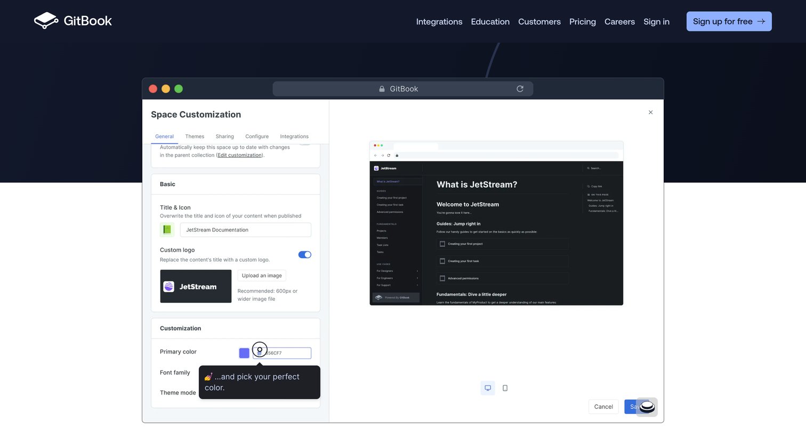Click the lock icon in the GitBook address bar
The image size is (806, 434).
pyautogui.click(x=382, y=89)
